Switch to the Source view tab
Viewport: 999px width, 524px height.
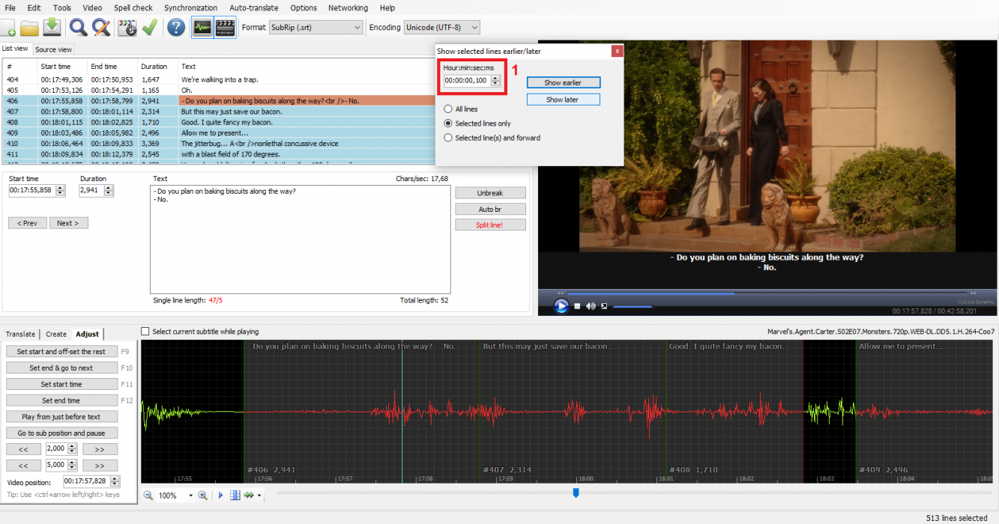(53, 49)
